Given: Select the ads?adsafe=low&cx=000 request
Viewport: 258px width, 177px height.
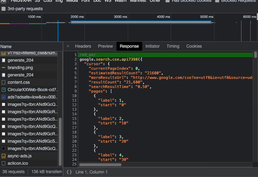Looking at the screenshot, I should point(29,97).
